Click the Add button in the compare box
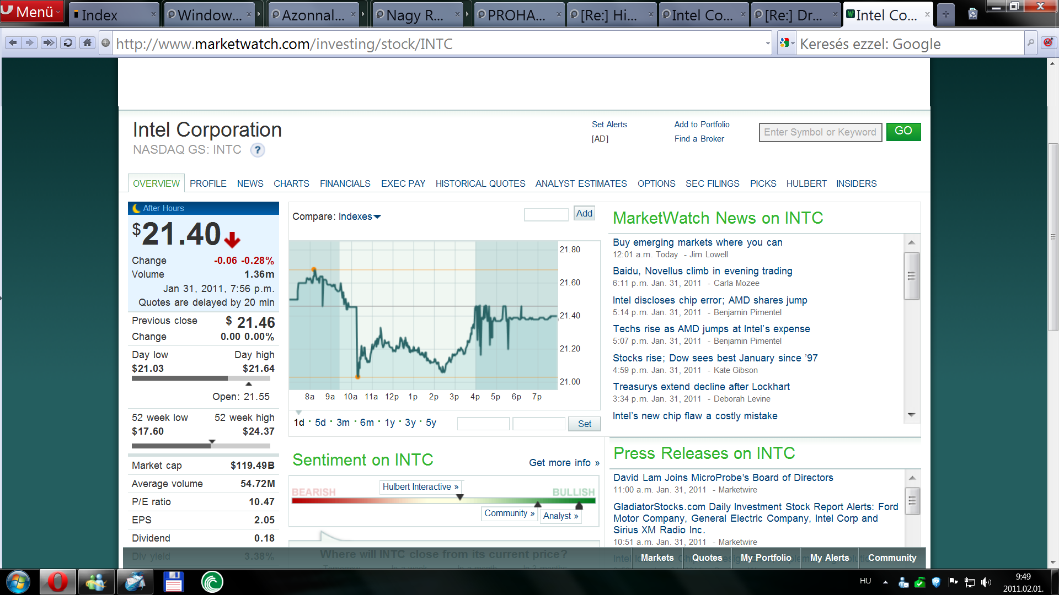Image resolution: width=1059 pixels, height=595 pixels. tap(584, 214)
